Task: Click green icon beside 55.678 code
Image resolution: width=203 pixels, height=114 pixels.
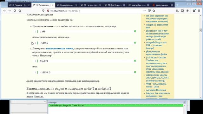Action: click(x=135, y=61)
